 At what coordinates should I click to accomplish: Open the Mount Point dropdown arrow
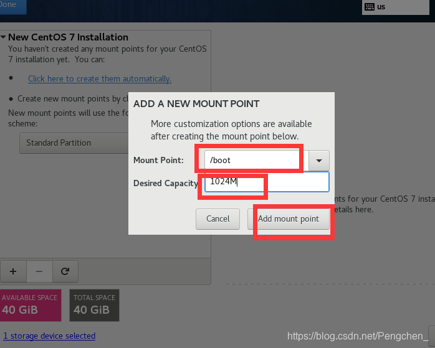coord(319,161)
